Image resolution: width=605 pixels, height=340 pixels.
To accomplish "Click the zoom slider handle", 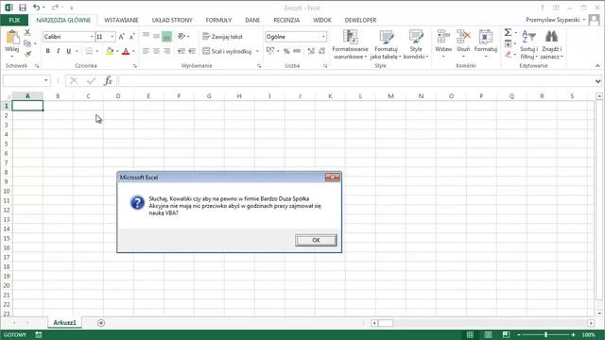I will (546, 334).
